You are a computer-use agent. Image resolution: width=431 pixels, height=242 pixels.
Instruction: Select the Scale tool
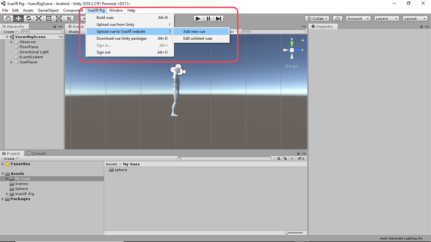pos(39,19)
